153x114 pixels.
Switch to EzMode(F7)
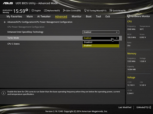[x=144, y=107]
